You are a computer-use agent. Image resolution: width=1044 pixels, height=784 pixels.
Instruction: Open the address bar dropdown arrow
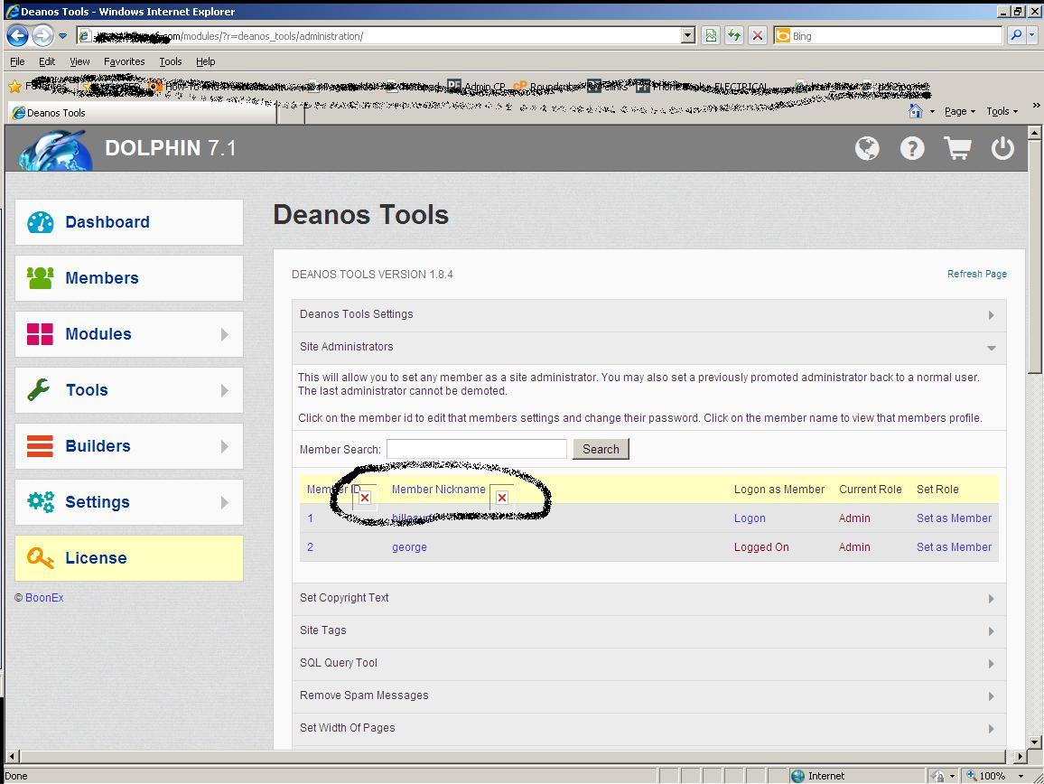point(687,36)
